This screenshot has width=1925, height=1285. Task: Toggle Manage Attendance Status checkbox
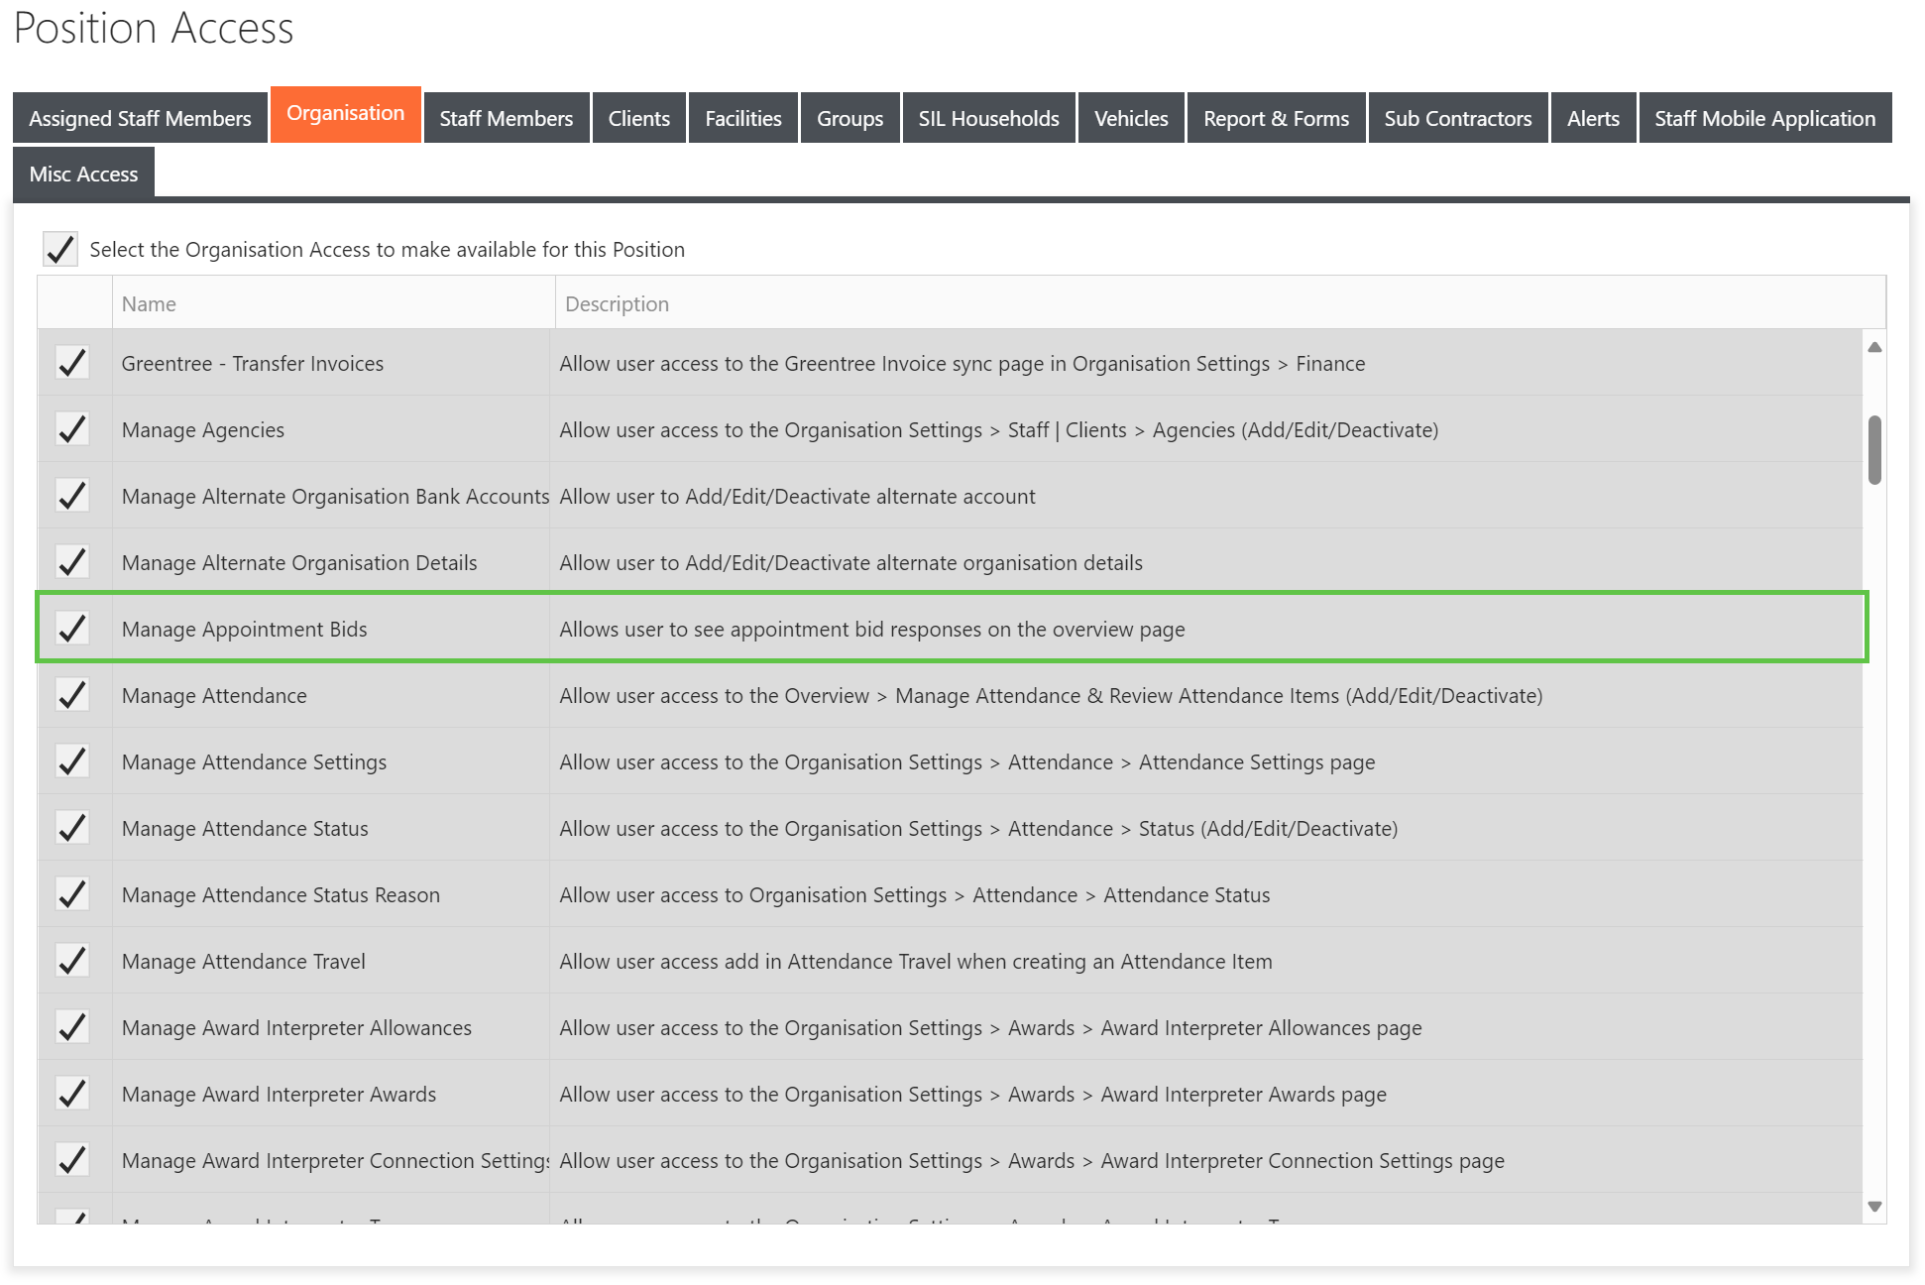[72, 828]
